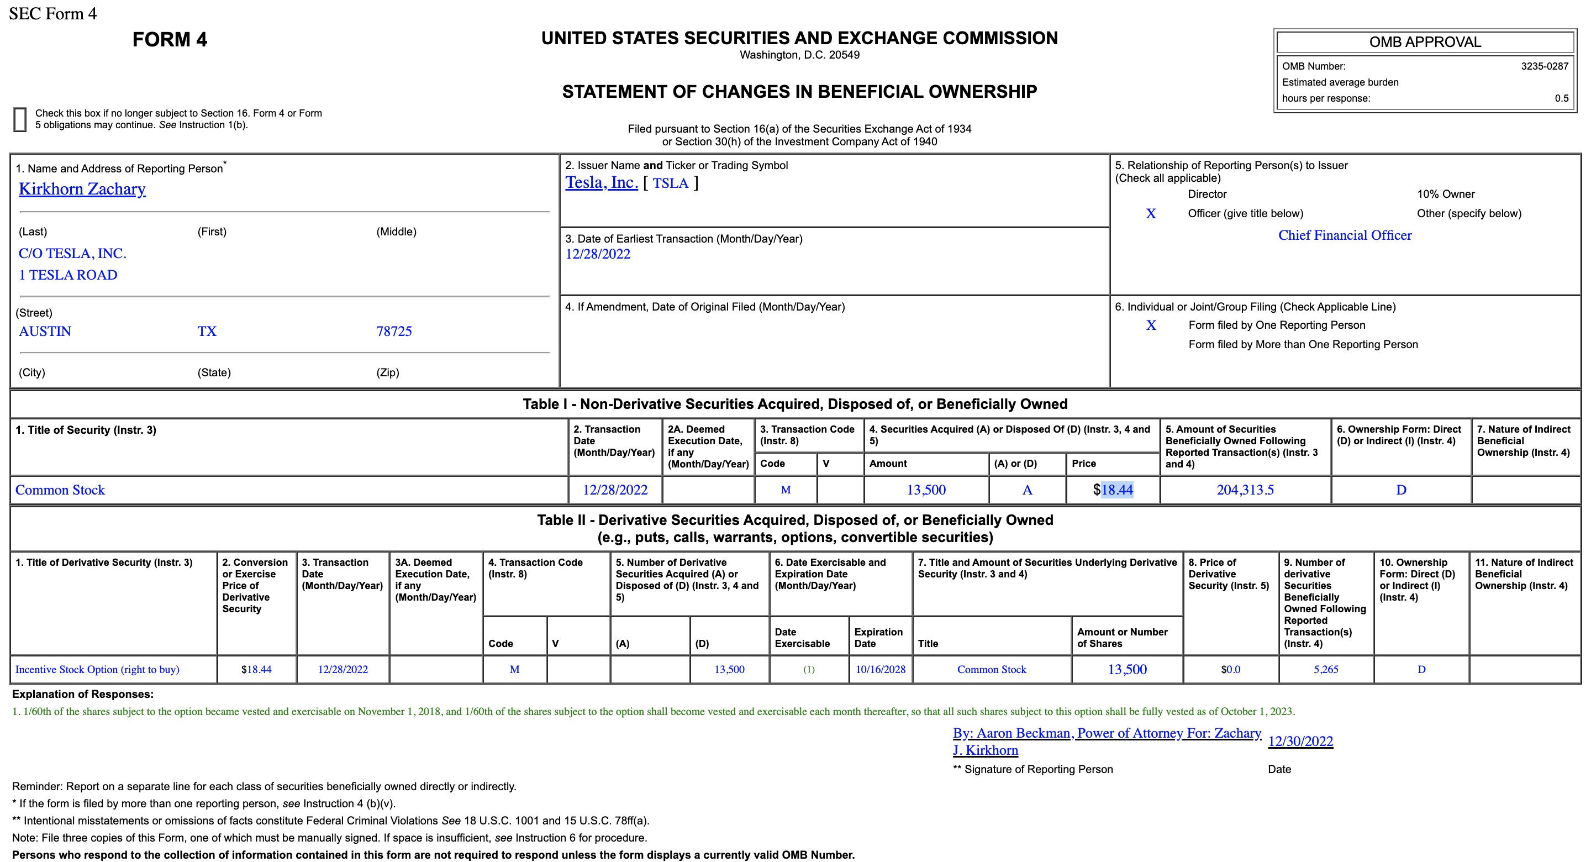Check the no longer subject to Section 16 box

[x=20, y=119]
